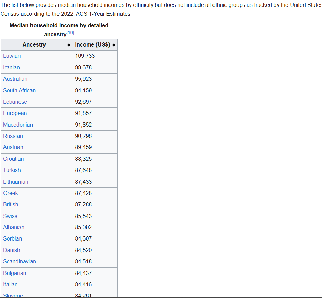The height and width of the screenshot is (298, 322).
Task: Select income value 88,325
Action: click(x=83, y=159)
